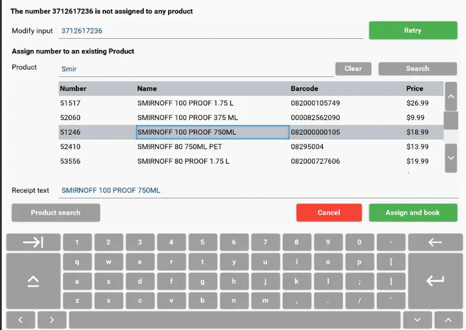
Task: Click the $19.99 price cell
Action: click(x=417, y=161)
